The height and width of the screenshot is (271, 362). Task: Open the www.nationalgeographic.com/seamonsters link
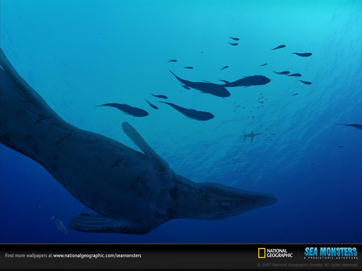(x=97, y=255)
